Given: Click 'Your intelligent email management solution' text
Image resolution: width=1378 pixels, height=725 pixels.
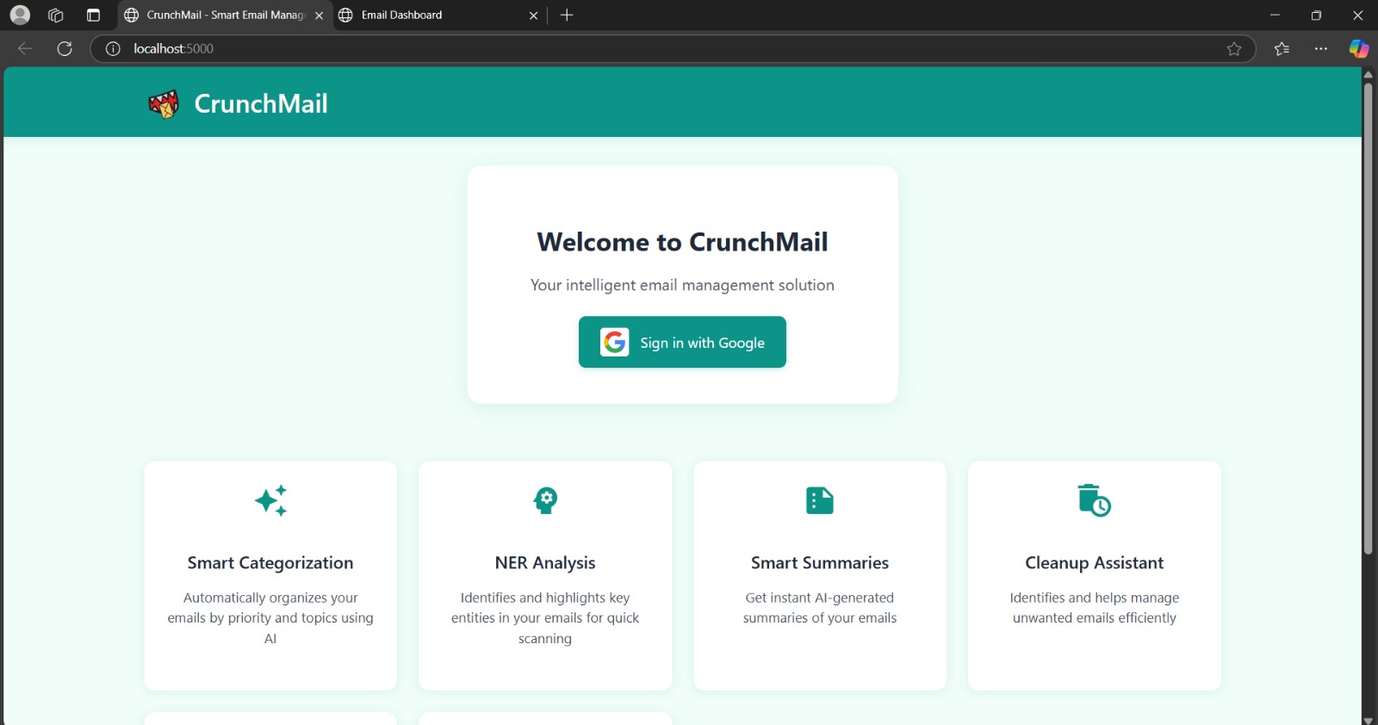Looking at the screenshot, I should pos(682,285).
